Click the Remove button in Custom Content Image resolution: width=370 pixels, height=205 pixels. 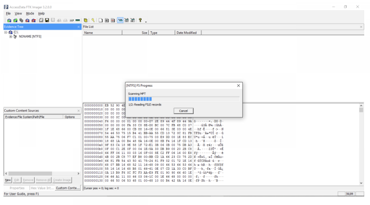click(x=28, y=180)
